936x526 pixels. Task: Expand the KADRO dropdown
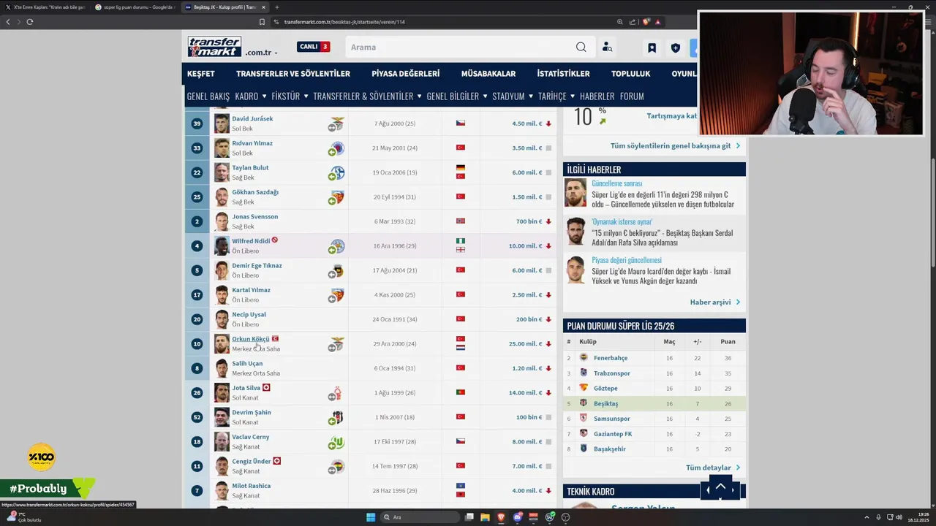click(250, 96)
